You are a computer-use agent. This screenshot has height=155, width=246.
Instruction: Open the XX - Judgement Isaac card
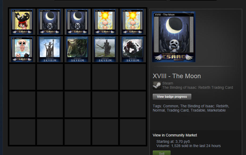[22, 49]
